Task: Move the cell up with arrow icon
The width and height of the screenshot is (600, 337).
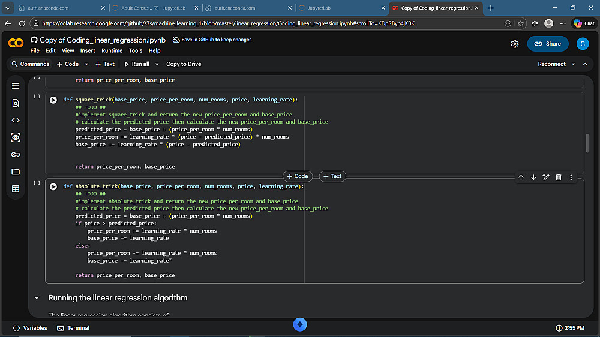Action: coord(521,177)
